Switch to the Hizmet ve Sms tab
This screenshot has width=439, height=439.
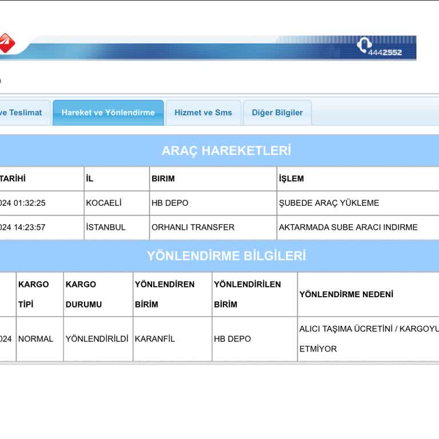pos(203,113)
